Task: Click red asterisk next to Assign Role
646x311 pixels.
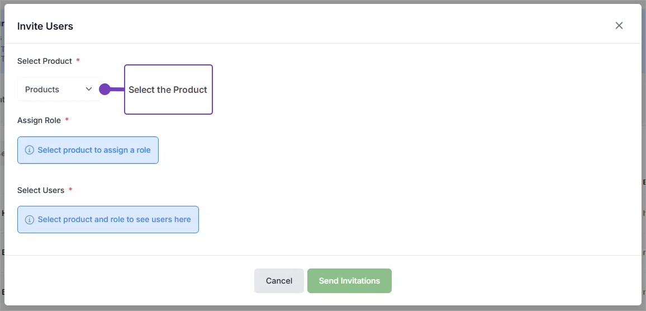Action: pyautogui.click(x=67, y=120)
